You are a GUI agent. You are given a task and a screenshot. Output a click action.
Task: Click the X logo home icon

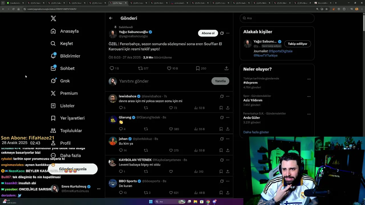click(x=53, y=19)
